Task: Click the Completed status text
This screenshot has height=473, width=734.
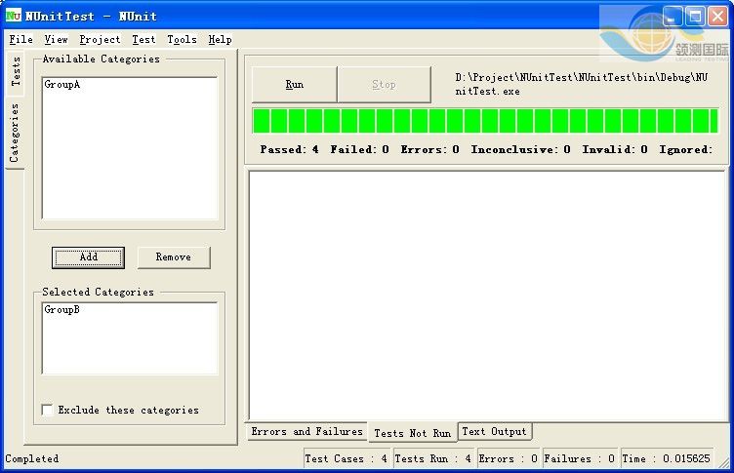Action: (32, 458)
